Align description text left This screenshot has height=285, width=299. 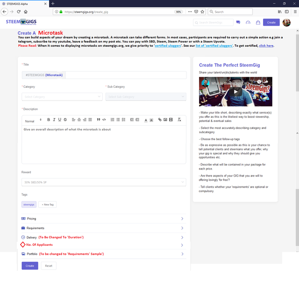(x=73, y=120)
